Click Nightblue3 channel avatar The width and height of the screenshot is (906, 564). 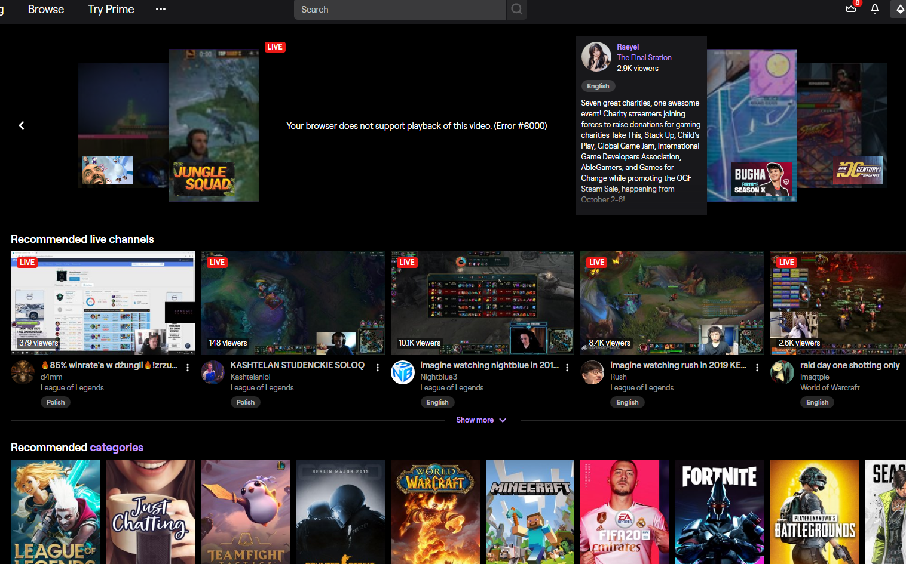pos(403,372)
